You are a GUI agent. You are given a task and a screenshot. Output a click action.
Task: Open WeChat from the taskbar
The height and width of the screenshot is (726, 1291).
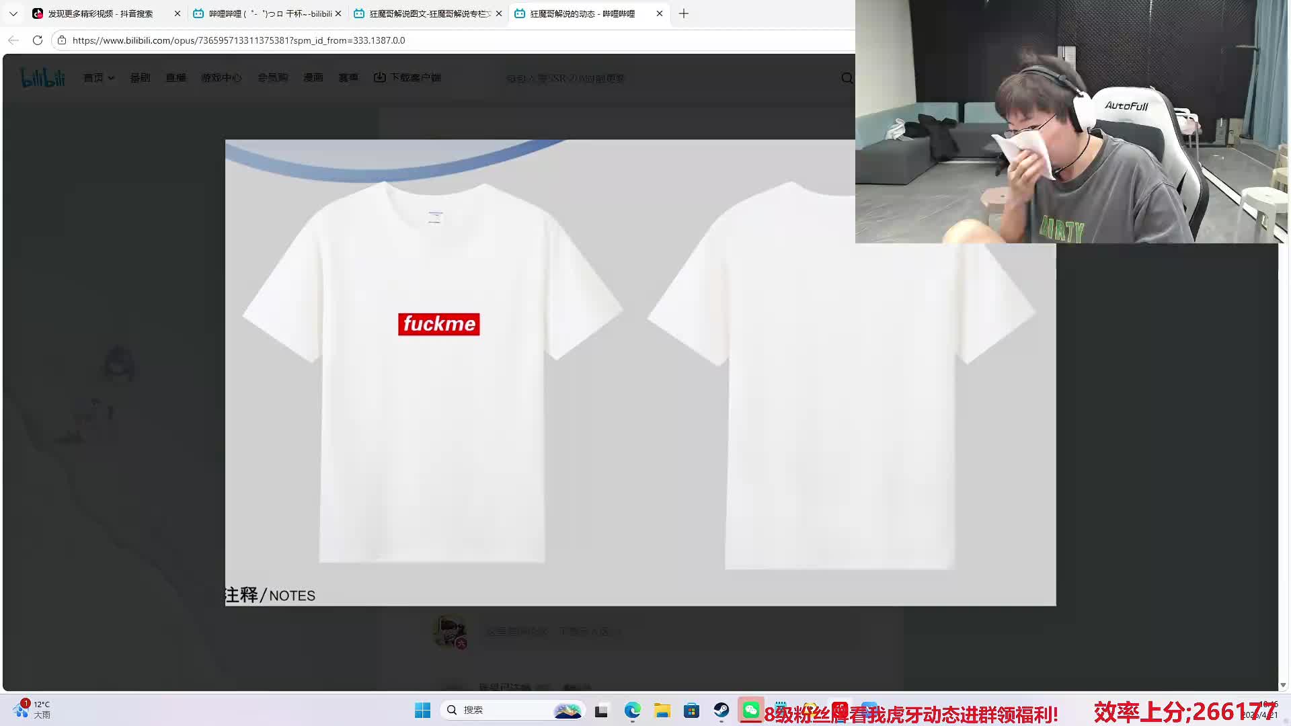(x=751, y=710)
